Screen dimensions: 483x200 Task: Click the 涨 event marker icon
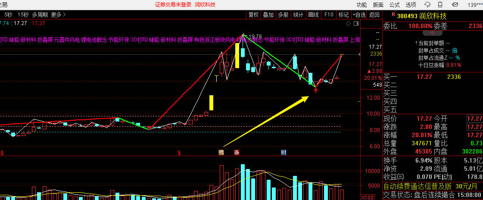[237, 152]
